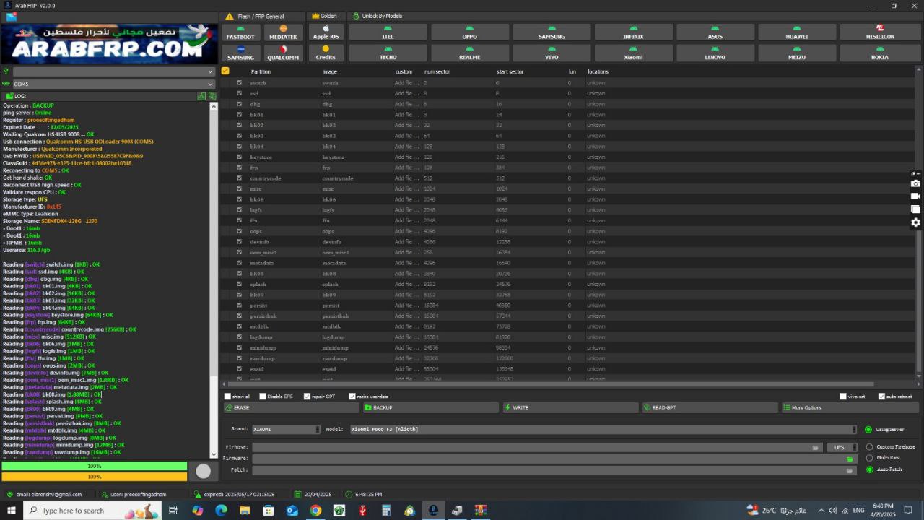Click the Patch folder browse icon
Viewport: 924px width, 520px height.
[850, 470]
